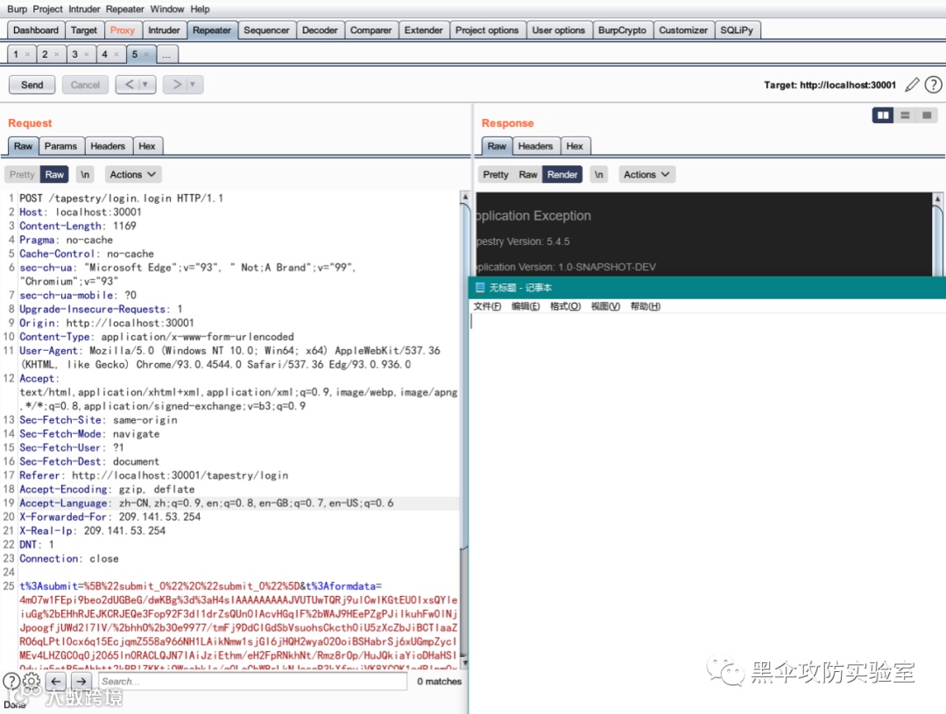This screenshot has width=946, height=714.
Task: Toggle request Pretty view
Action: click(22, 175)
